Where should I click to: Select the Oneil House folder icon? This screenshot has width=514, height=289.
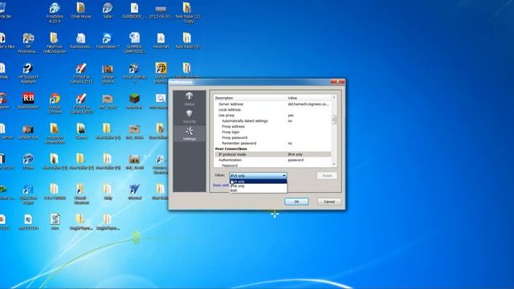pyautogui.click(x=81, y=10)
